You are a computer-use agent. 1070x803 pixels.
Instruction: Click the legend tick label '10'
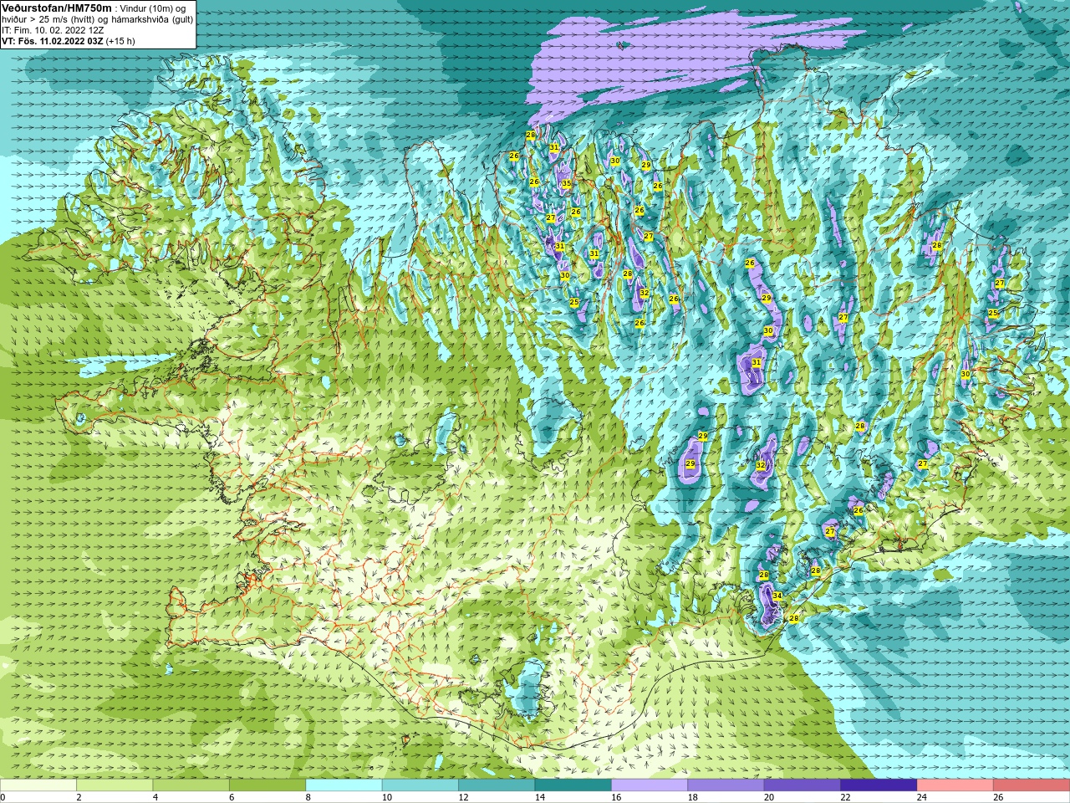click(x=387, y=797)
